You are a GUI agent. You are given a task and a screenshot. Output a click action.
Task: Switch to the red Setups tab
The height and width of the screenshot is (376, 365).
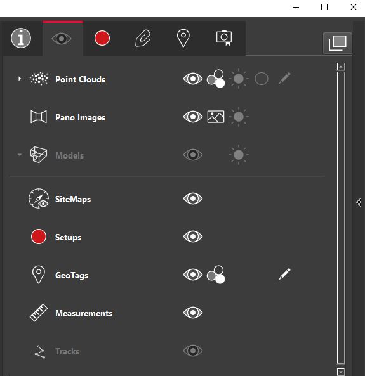pos(102,38)
